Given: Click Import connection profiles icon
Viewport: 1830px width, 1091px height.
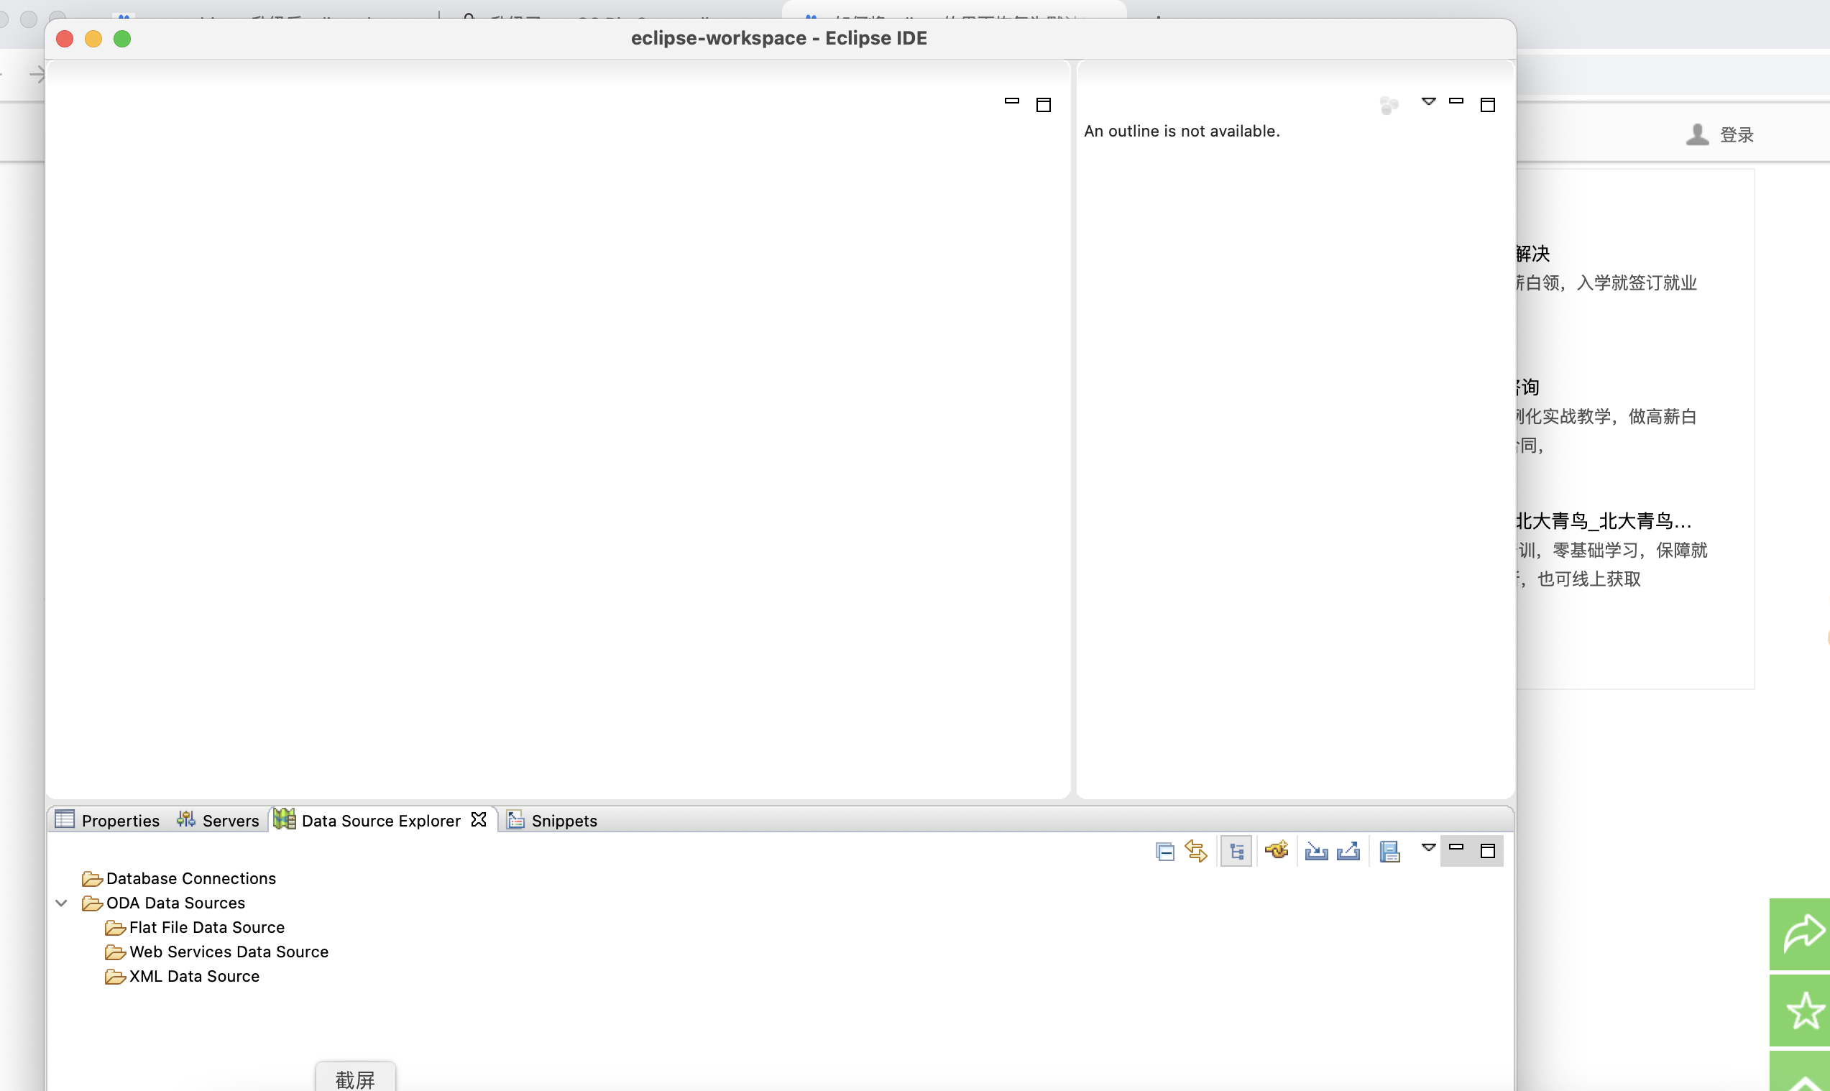Looking at the screenshot, I should point(1316,852).
